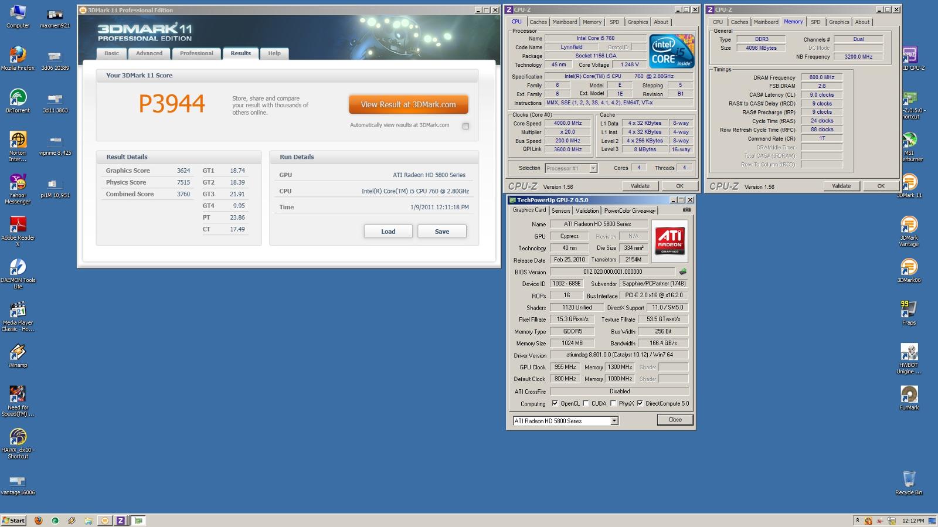Open the Media Player Classic shortcut

click(18, 316)
